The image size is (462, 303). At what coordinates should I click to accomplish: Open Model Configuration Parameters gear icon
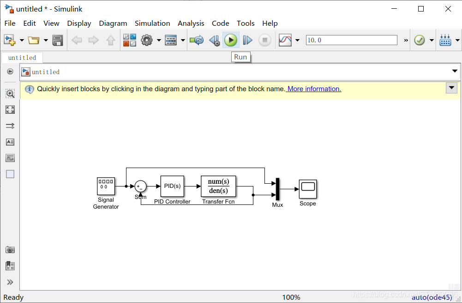pyautogui.click(x=146, y=40)
